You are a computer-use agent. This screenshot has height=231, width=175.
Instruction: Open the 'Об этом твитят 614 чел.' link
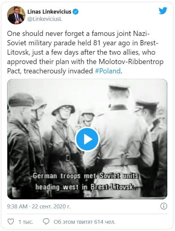click(84, 222)
